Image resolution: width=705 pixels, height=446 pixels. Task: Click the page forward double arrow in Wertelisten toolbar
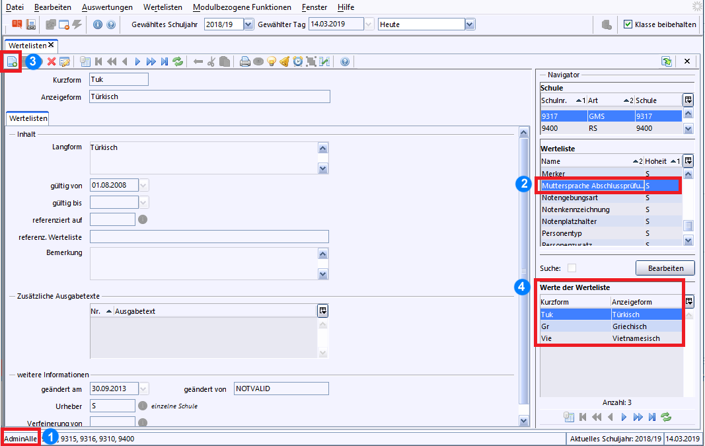[151, 61]
